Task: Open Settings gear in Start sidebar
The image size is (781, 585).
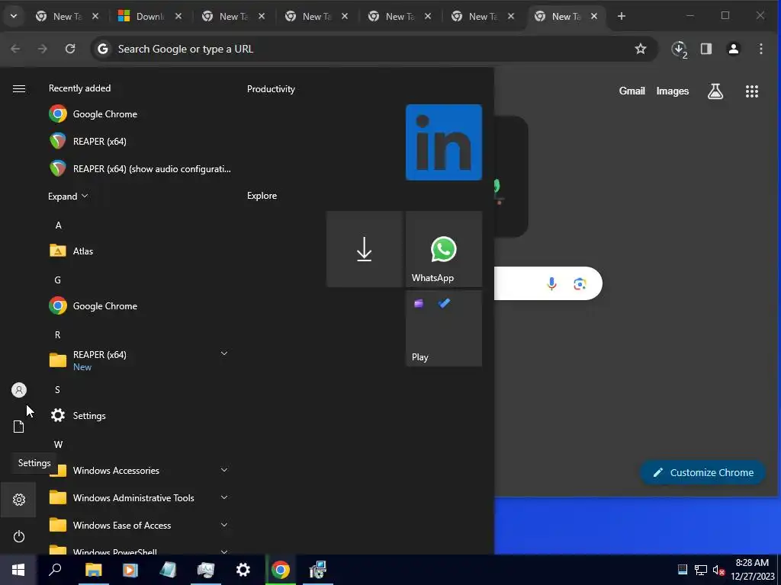Action: point(19,500)
